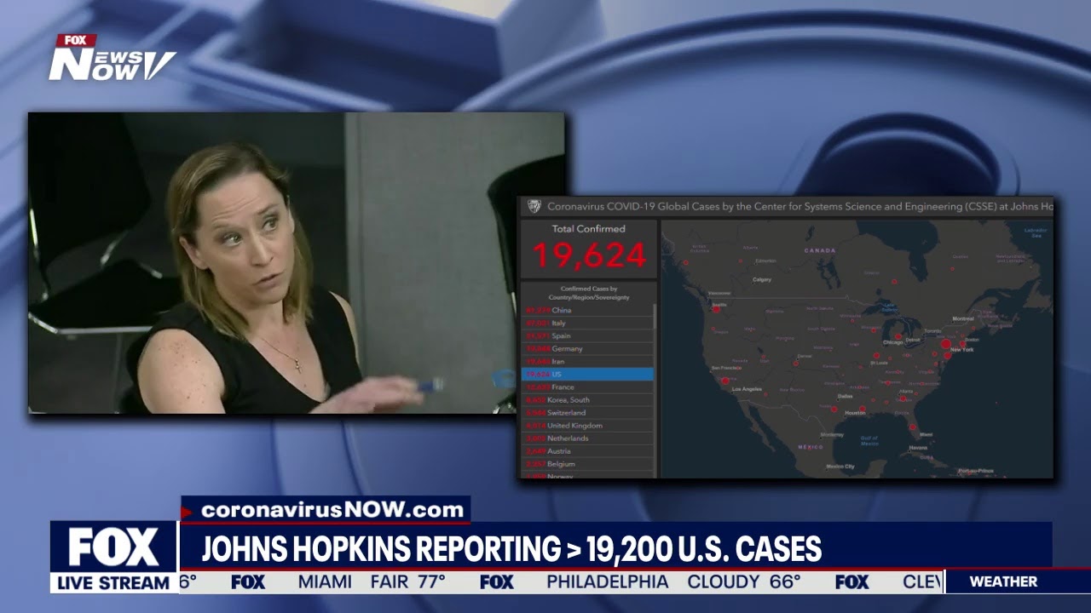The height and width of the screenshot is (613, 1091).
Task: Select Italy in the country list
Action: point(587,323)
